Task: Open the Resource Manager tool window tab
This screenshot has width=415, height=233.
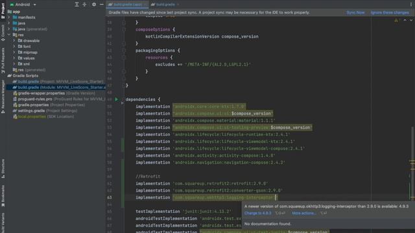Action: (3, 96)
